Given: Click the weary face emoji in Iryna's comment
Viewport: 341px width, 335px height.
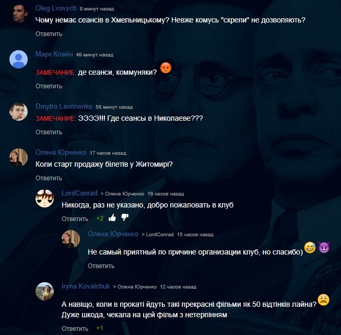Looking at the screenshot, I should pyautogui.click(x=324, y=300).
